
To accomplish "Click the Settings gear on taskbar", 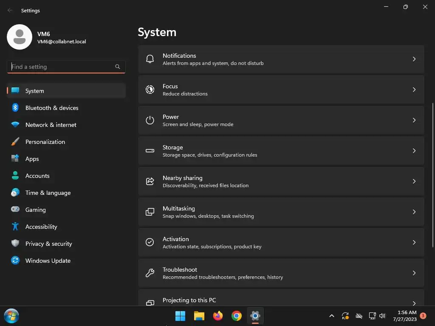I will 255,316.
